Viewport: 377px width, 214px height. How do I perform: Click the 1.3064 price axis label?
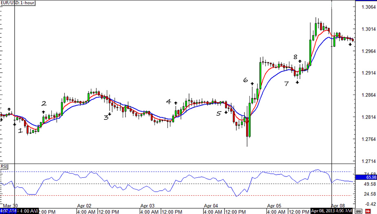368,7
